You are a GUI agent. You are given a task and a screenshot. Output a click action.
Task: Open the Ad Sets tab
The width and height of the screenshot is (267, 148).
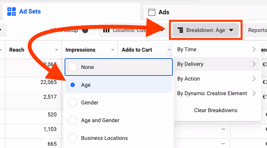coord(71,12)
